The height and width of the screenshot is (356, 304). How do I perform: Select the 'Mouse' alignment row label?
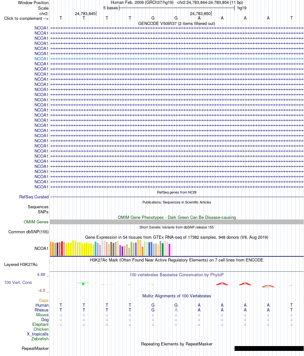[x=42, y=315]
